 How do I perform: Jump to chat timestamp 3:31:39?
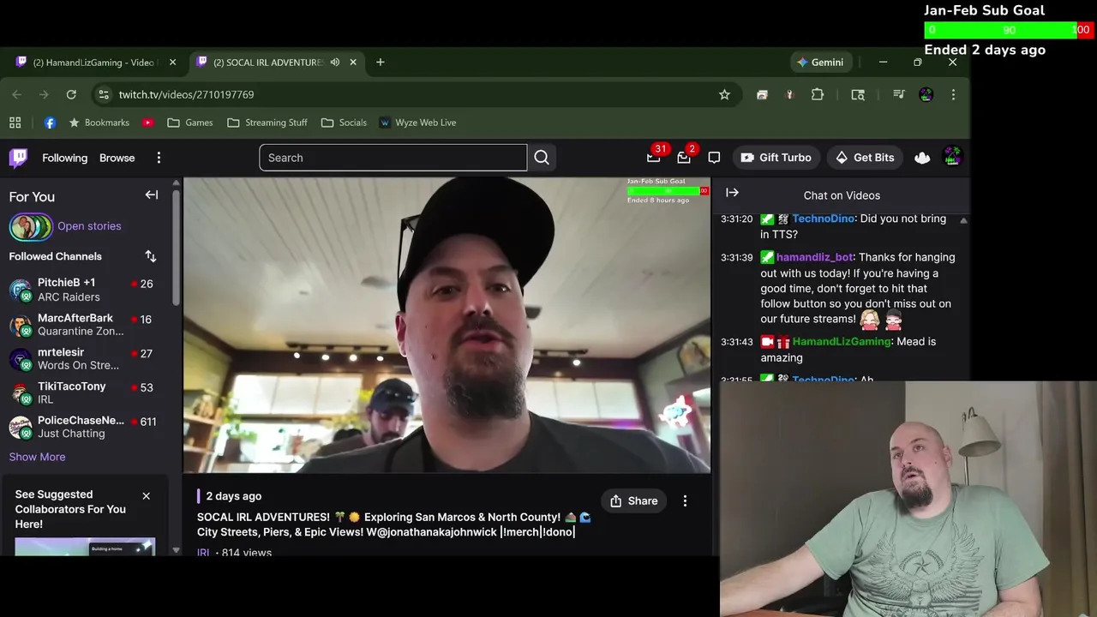(x=737, y=257)
